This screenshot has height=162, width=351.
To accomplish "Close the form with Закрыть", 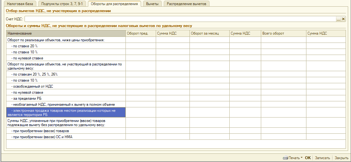I will 341,158.
